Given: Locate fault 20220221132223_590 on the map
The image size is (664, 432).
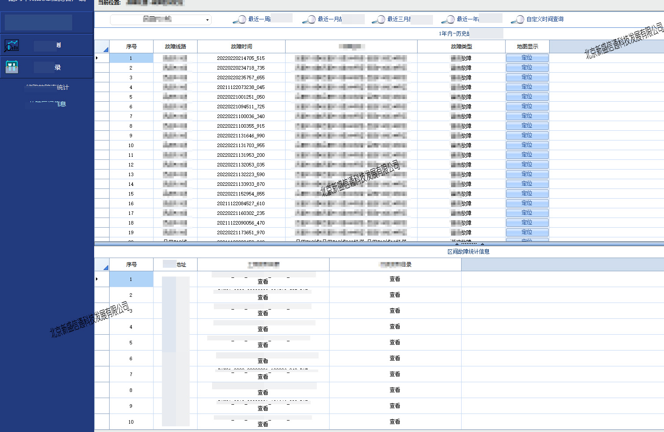Looking at the screenshot, I should (x=527, y=174).
